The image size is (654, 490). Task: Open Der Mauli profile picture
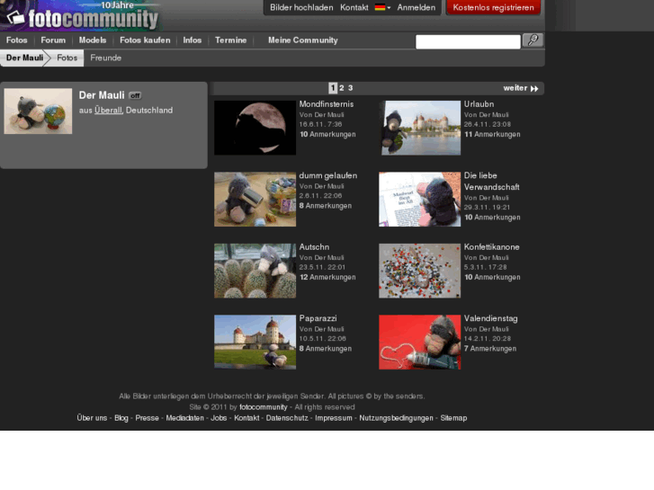point(38,111)
